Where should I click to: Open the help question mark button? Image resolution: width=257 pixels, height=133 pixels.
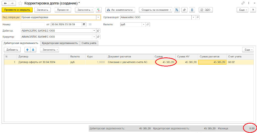coord(253,10)
